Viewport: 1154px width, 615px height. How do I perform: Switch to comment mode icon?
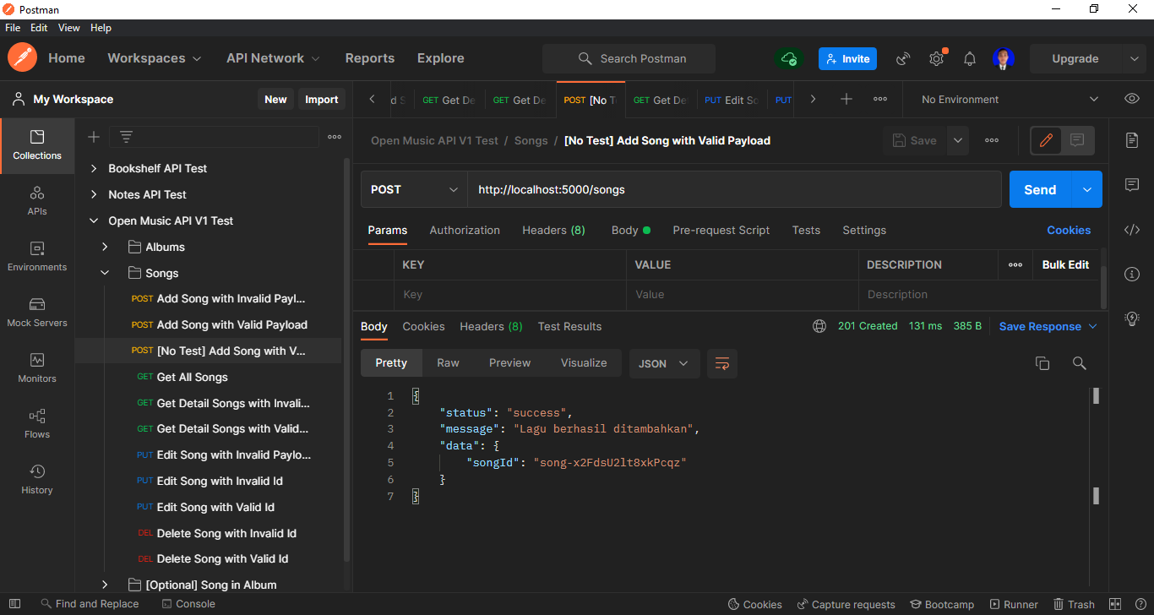point(1077,140)
